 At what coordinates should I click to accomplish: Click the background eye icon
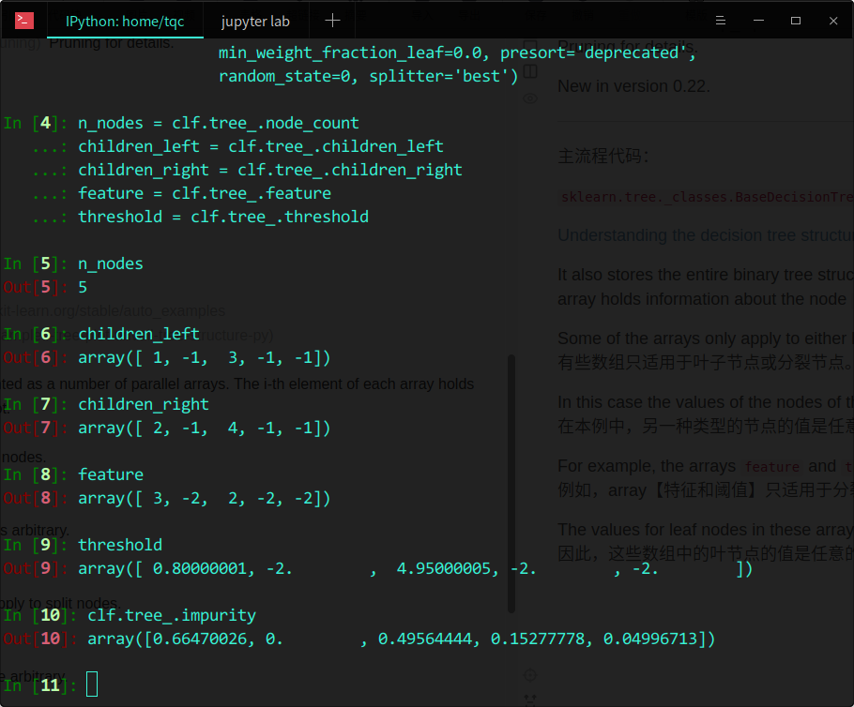click(530, 98)
